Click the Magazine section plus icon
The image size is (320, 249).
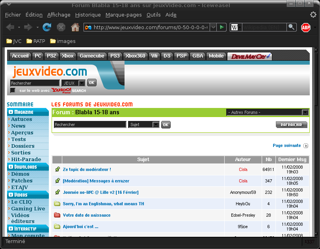(x=11, y=112)
